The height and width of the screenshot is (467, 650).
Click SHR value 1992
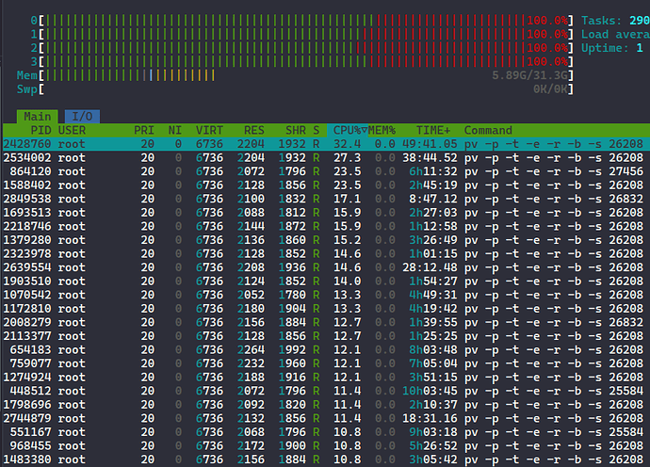click(x=292, y=349)
